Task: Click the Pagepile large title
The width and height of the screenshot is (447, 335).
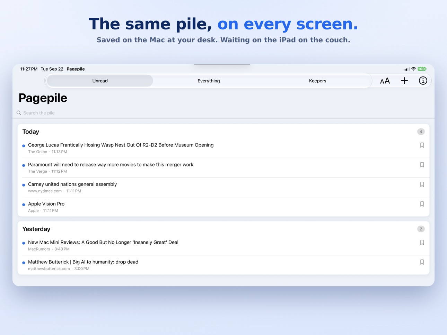Action: coord(43,98)
